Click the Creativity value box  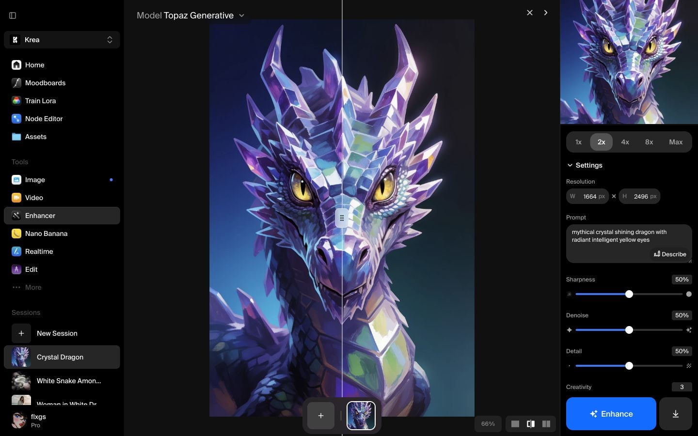[682, 387]
